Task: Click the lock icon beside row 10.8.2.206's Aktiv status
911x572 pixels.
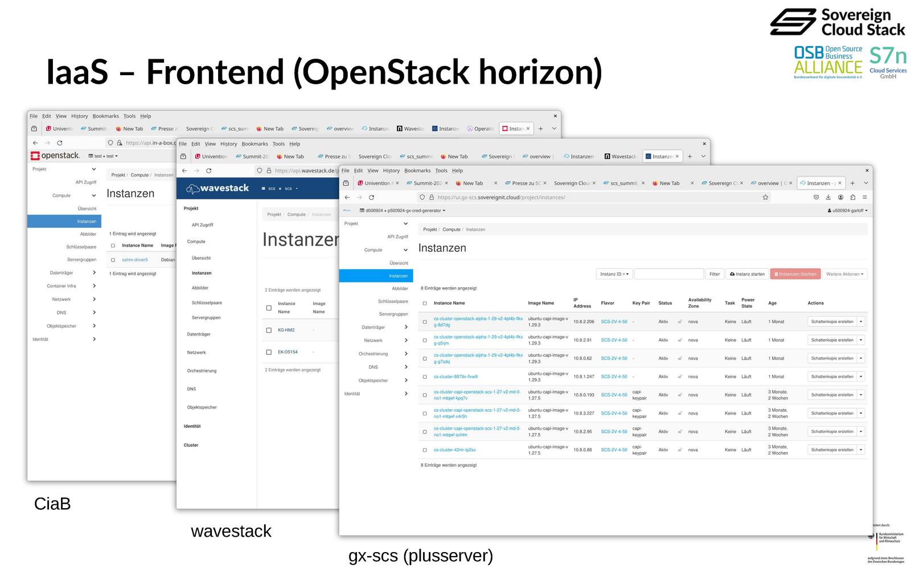Action: (680, 322)
